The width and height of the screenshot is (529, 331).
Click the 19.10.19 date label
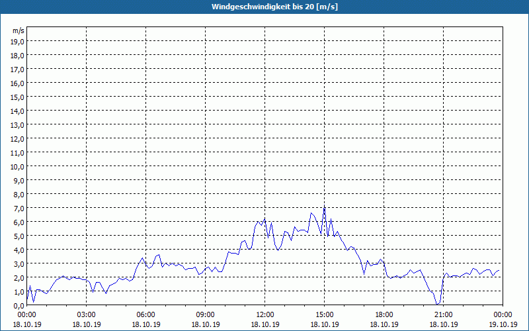point(503,324)
